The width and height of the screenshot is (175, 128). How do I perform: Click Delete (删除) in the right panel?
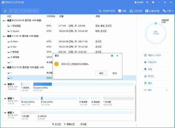[150, 83]
